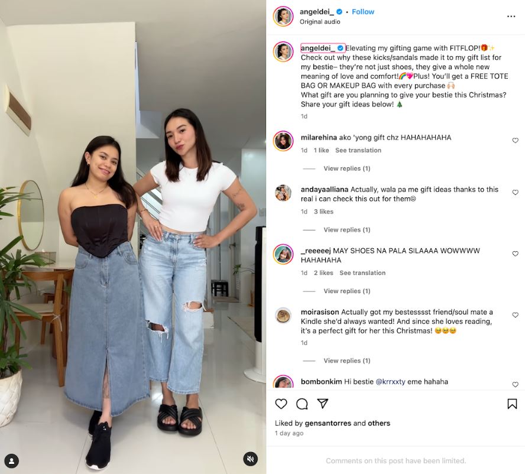Viewport: 525px width, 474px height.
Task: Open moirasison's profile avatar
Action: (283, 315)
